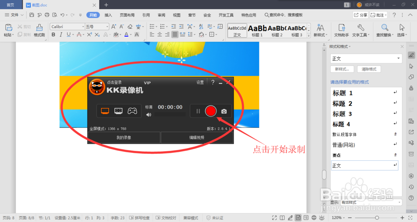Increase paragraph indent
Viewport: 417px width, 222px height.
point(181,27)
